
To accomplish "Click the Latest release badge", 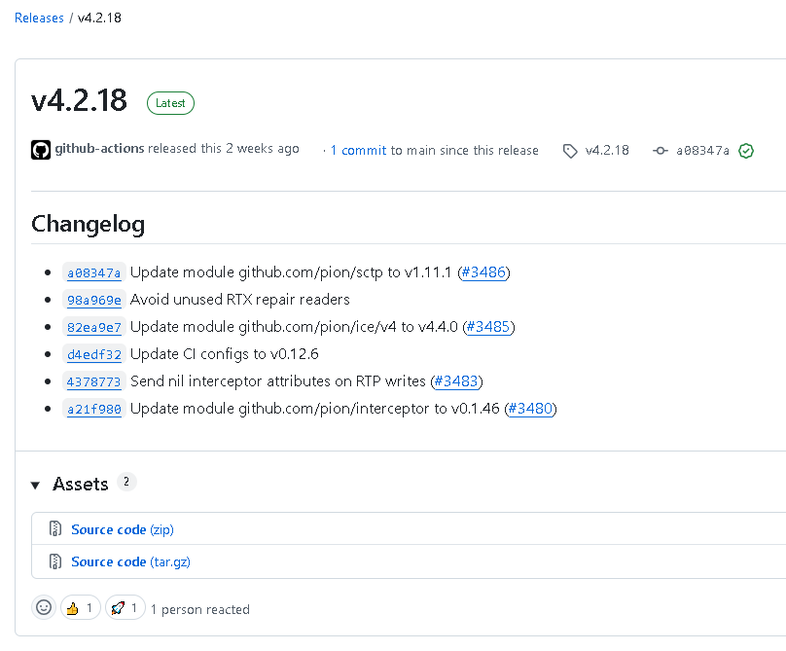I will coord(170,103).
